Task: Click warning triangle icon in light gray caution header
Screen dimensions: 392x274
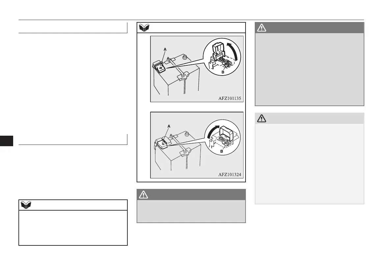Action: pyautogui.click(x=262, y=118)
